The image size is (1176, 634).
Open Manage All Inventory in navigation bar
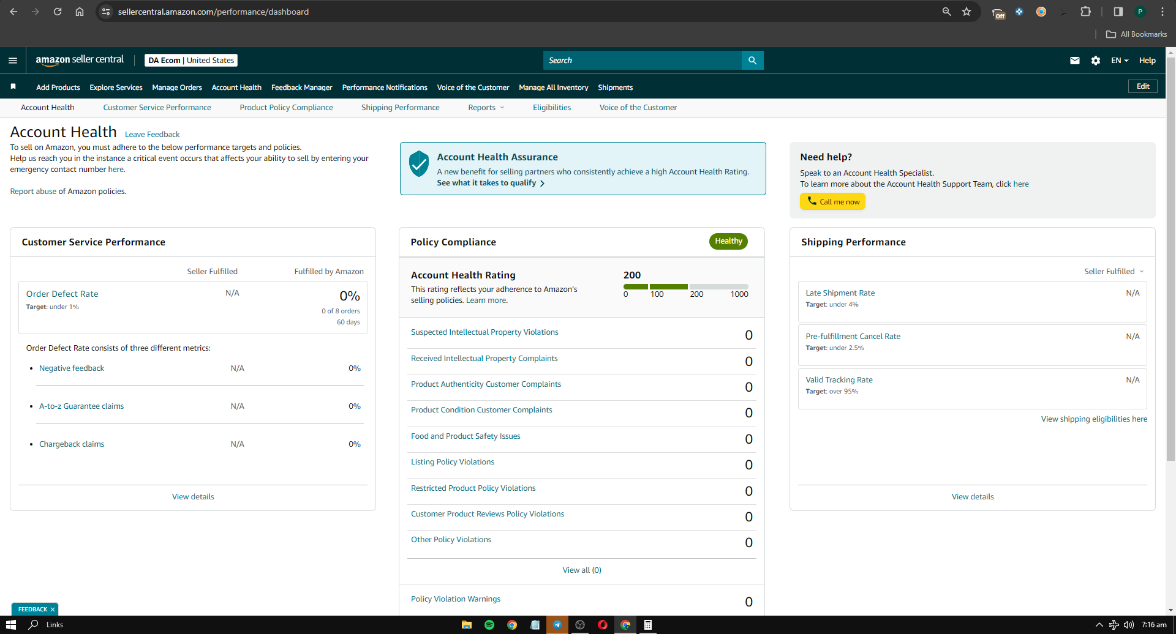tap(554, 88)
